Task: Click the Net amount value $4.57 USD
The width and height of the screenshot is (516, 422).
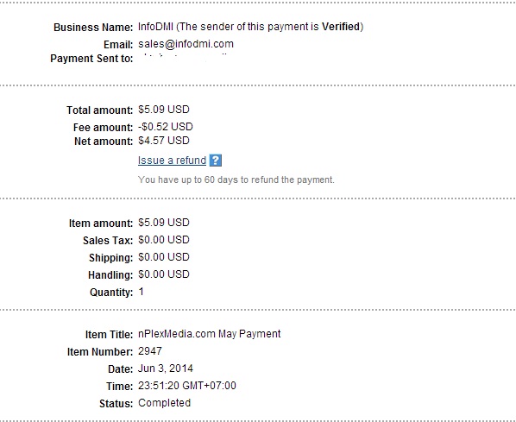Action: [x=164, y=141]
